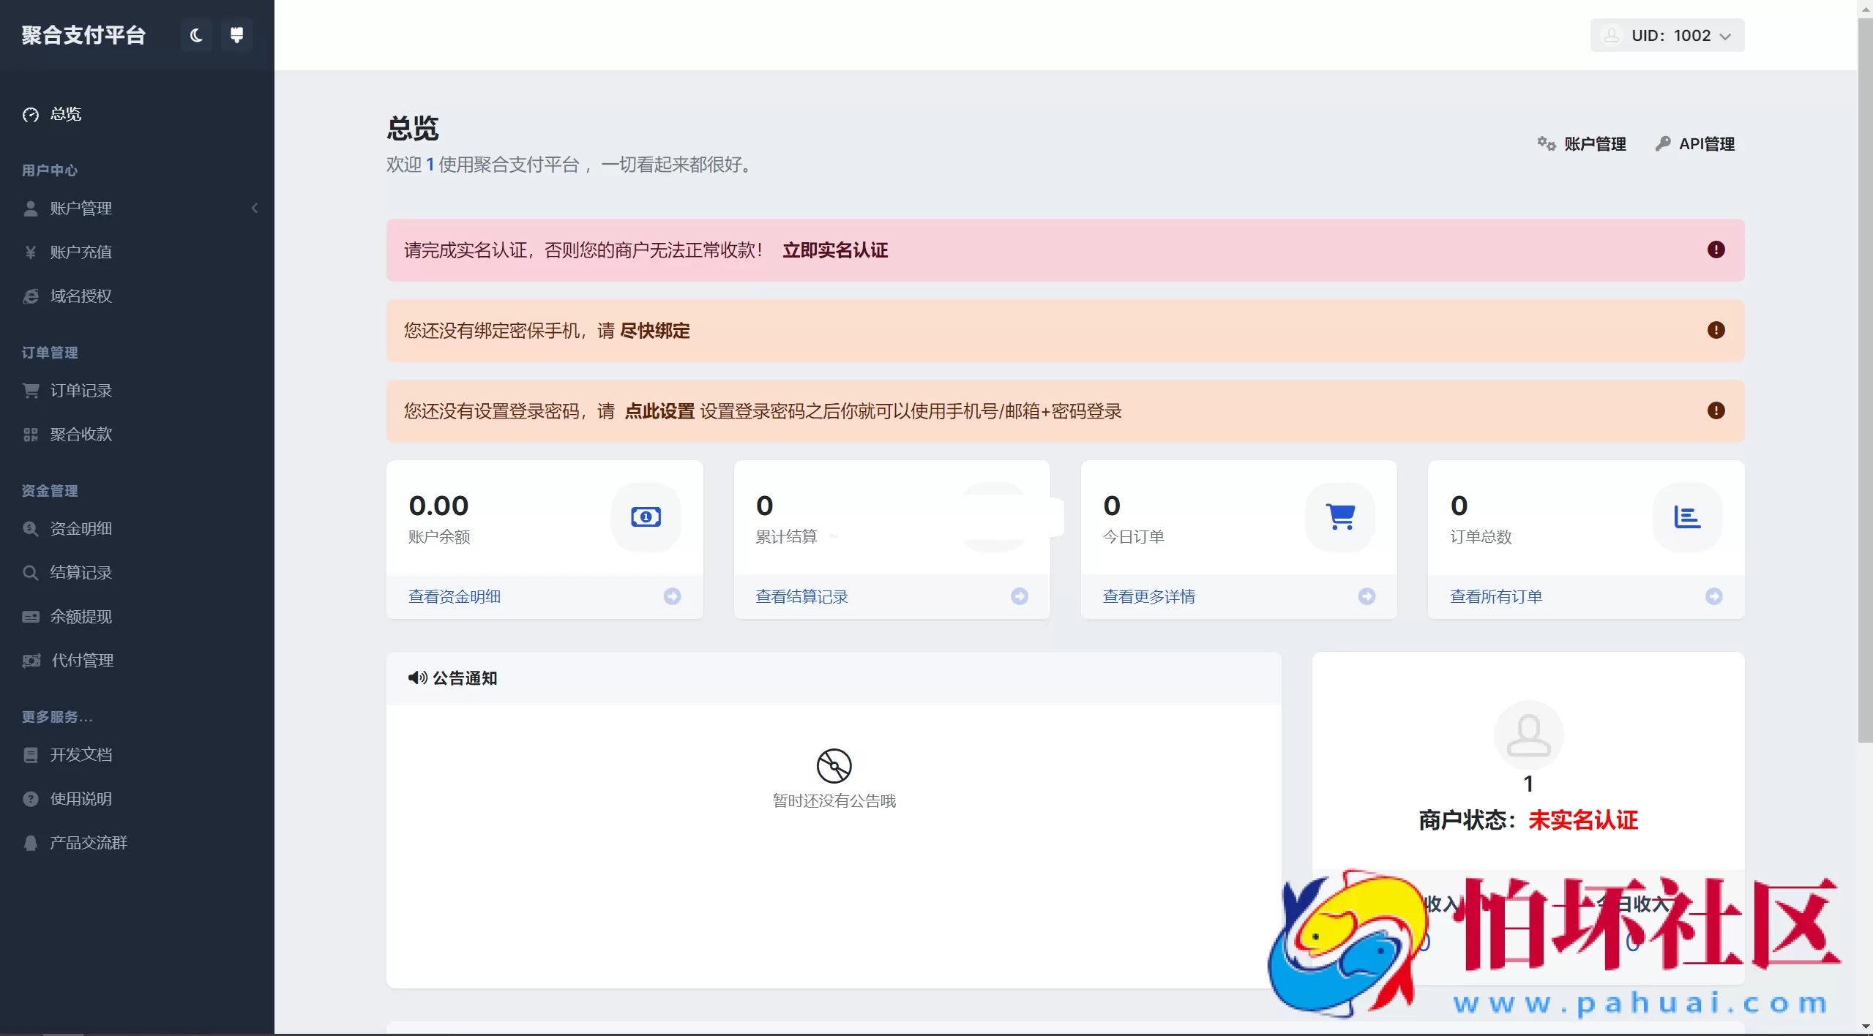This screenshot has width=1873, height=1036.
Task: Click the 查看所有订单 link
Action: coord(1496,596)
